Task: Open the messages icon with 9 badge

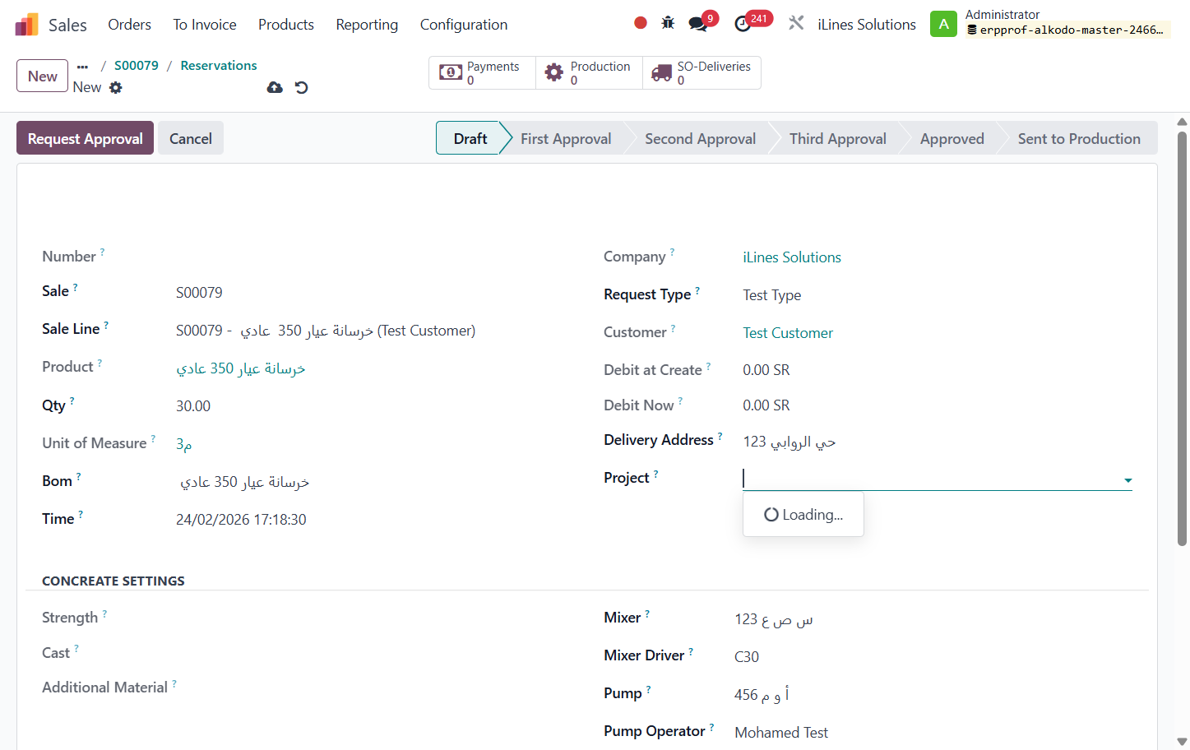Action: (699, 23)
